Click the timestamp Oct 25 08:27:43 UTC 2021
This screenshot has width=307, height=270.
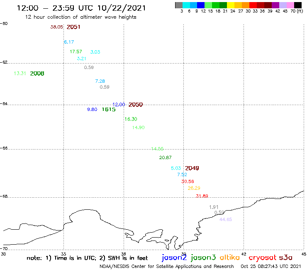271,266
